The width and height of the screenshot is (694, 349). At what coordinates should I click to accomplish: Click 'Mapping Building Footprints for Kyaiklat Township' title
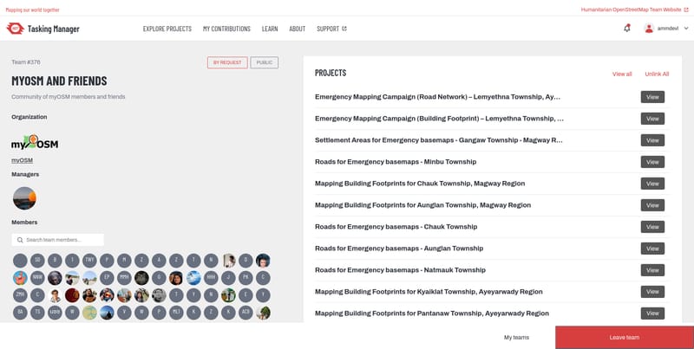click(429, 292)
